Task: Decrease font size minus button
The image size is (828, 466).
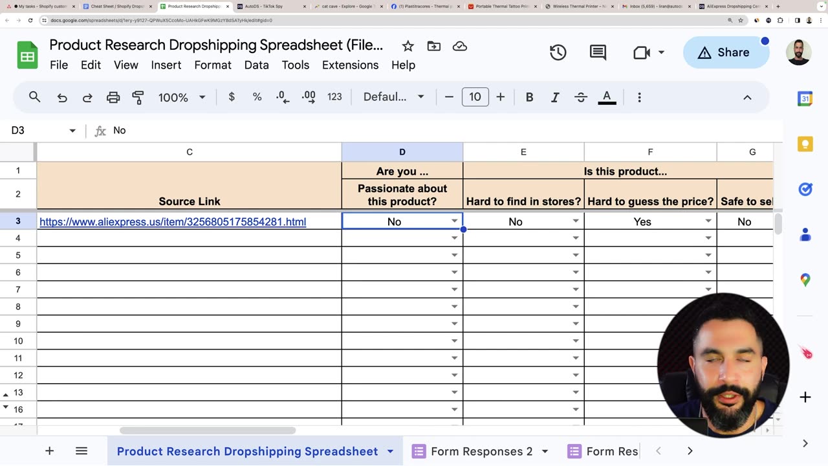Action: [449, 97]
